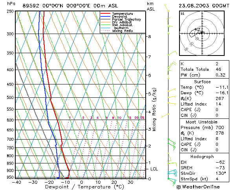The image size is (247, 190).
Task: Select the Mixing Ratio label in the legend
Action: tap(123, 31)
